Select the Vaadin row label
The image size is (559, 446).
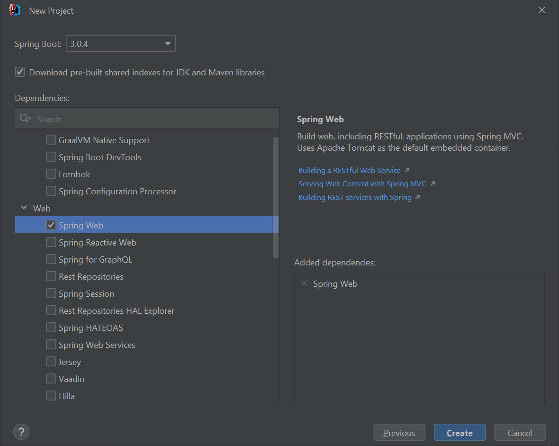click(x=72, y=379)
